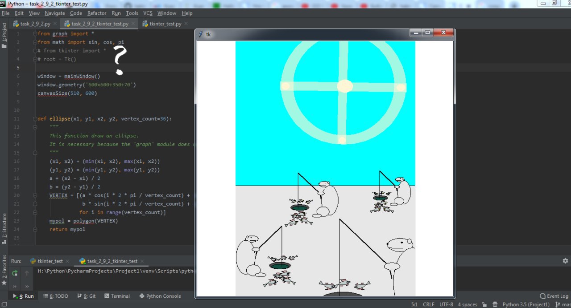This screenshot has height=308, width=571.
Task: Click the Up the stack trace arrow
Action: 27,273
